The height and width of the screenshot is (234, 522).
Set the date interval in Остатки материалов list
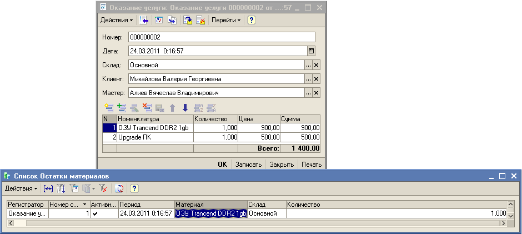pyautogui.click(x=48, y=188)
